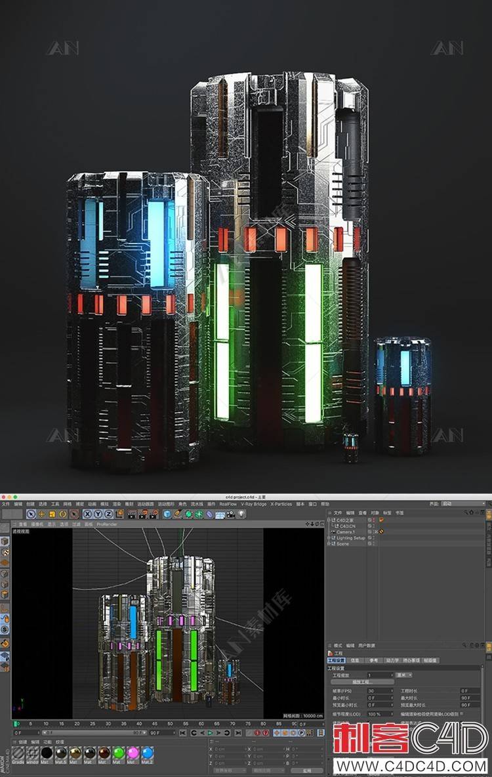Screen dimensions: 492x777
Task: Select the Gradie striped material thumbnail
Action: [18, 754]
